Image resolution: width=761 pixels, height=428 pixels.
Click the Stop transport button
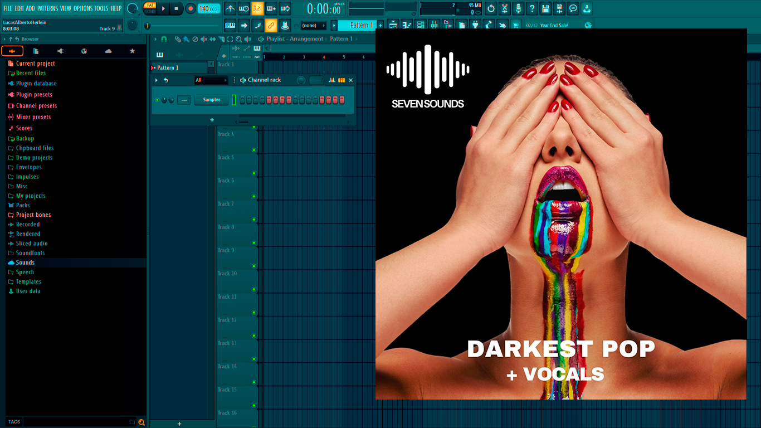[176, 8]
